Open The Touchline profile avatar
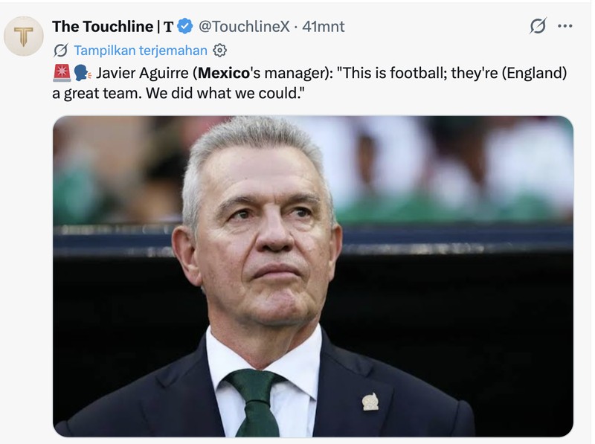This screenshot has width=595, height=444. click(24, 36)
